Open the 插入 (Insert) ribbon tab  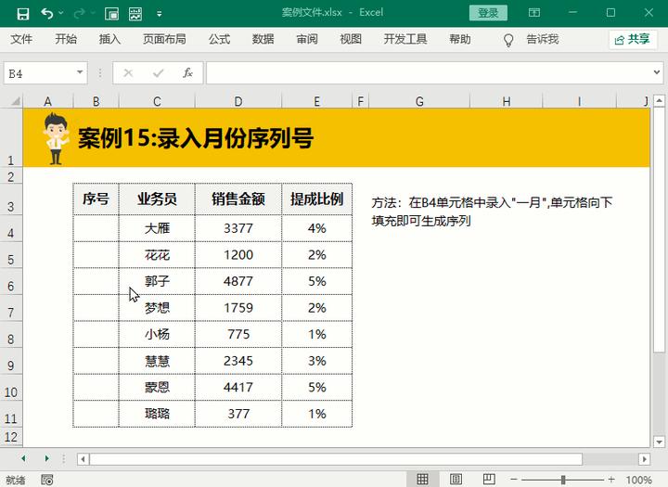[109, 40]
